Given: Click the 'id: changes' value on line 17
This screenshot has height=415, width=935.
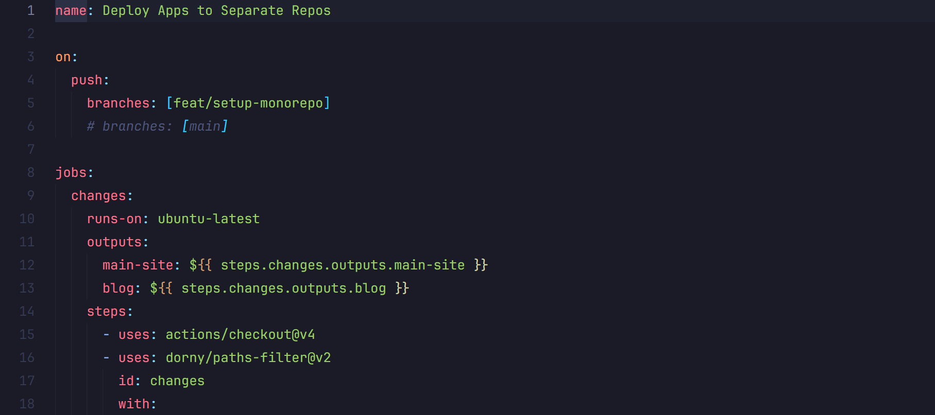Looking at the screenshot, I should click(177, 381).
